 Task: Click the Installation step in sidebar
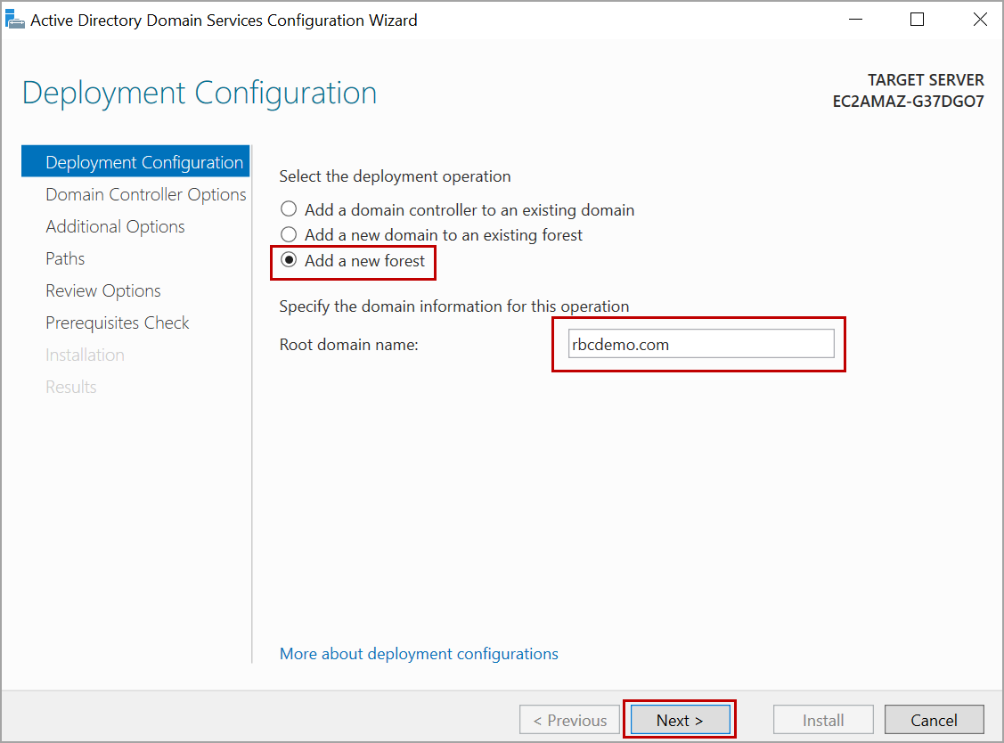tap(85, 355)
